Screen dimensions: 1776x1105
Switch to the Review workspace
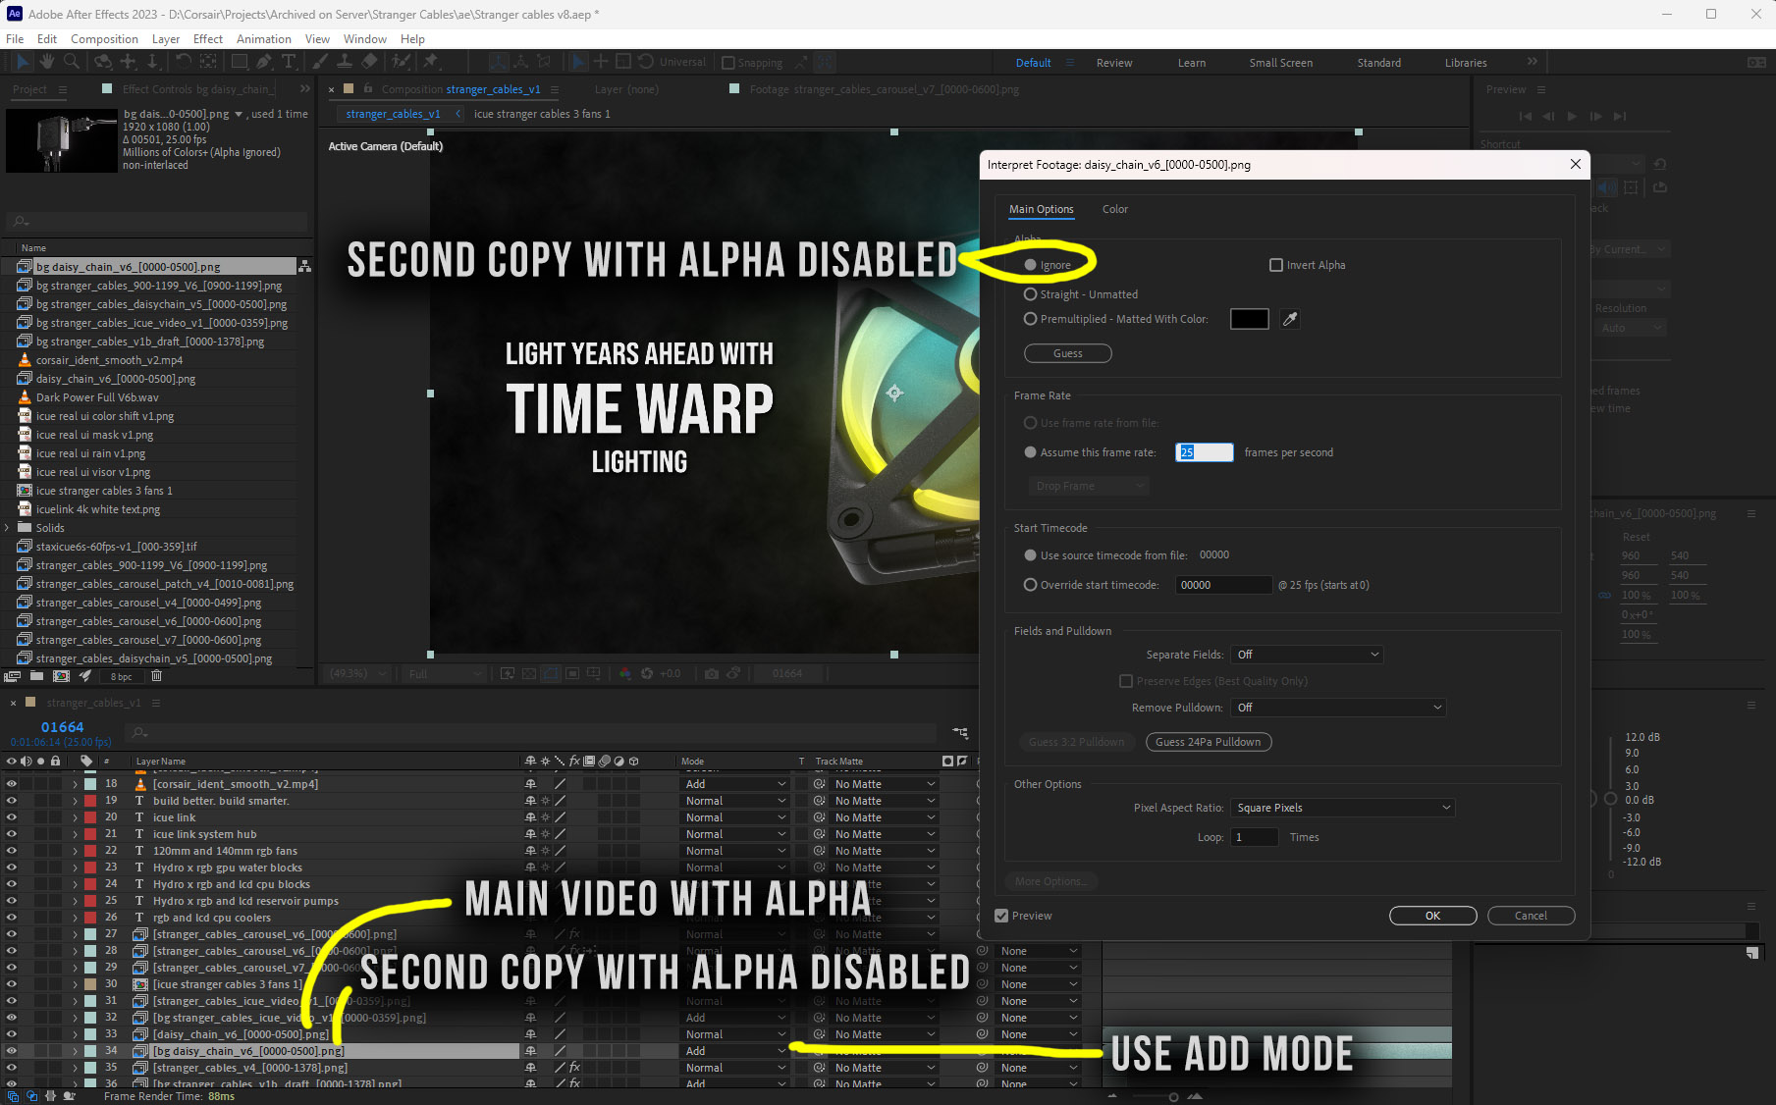(1114, 63)
